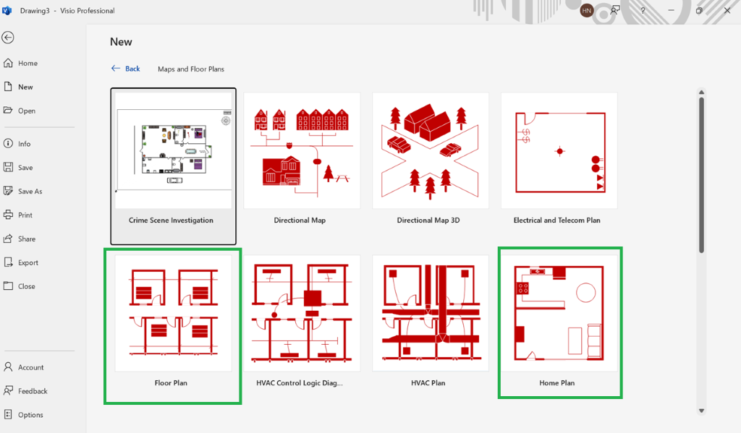The width and height of the screenshot is (741, 433).
Task: Click the scrollbar down arrow
Action: point(701,411)
